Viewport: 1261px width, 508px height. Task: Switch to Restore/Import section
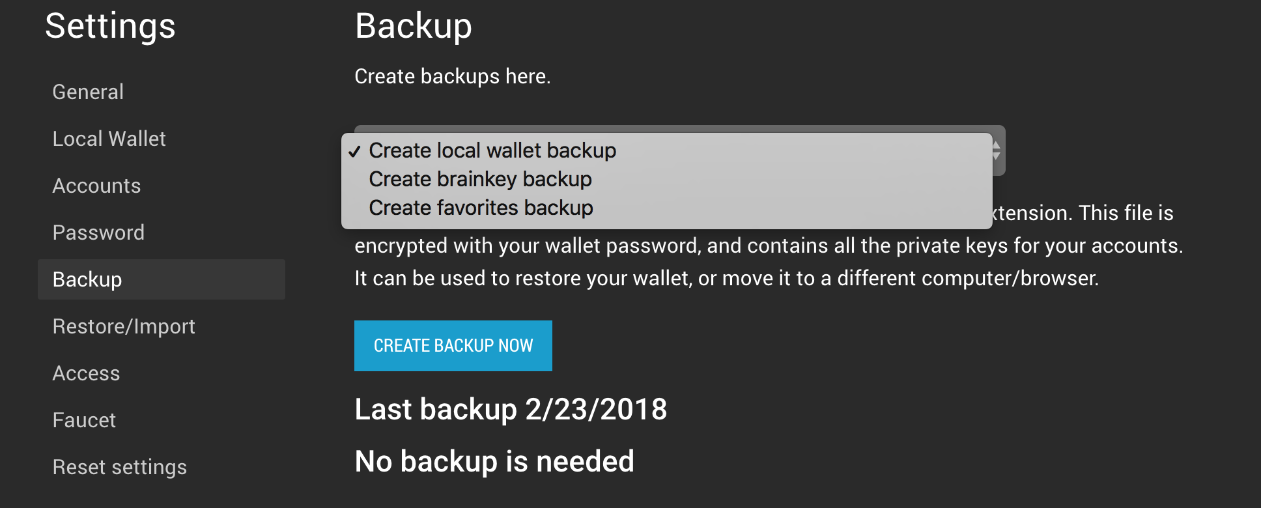coord(124,326)
